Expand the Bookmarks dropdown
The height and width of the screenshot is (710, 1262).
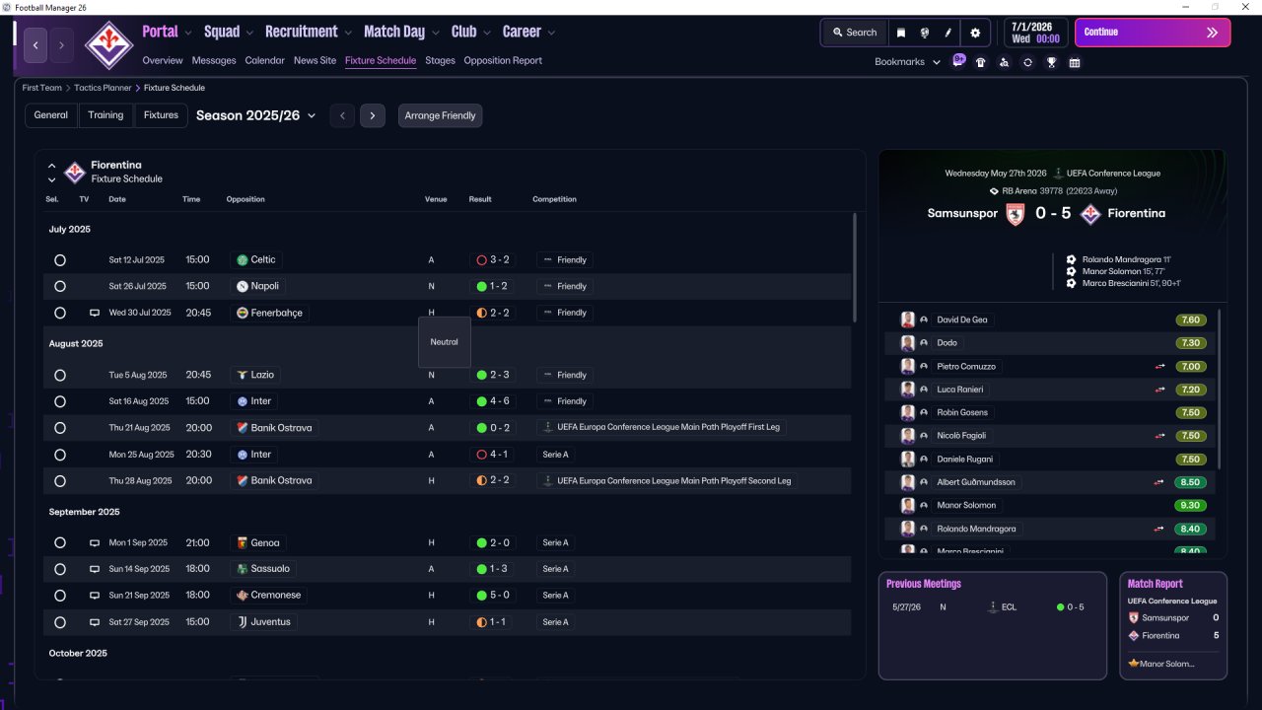[907, 62]
